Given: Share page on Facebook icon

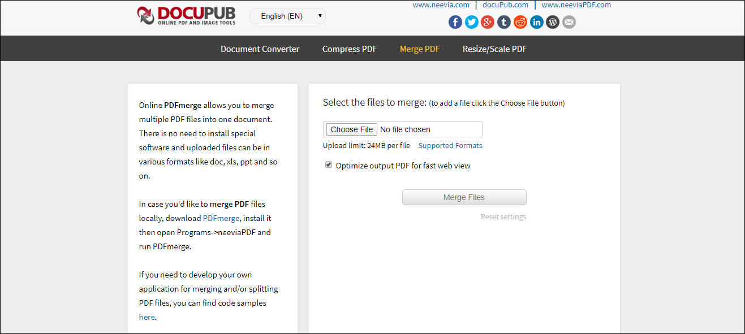Looking at the screenshot, I should coord(455,22).
